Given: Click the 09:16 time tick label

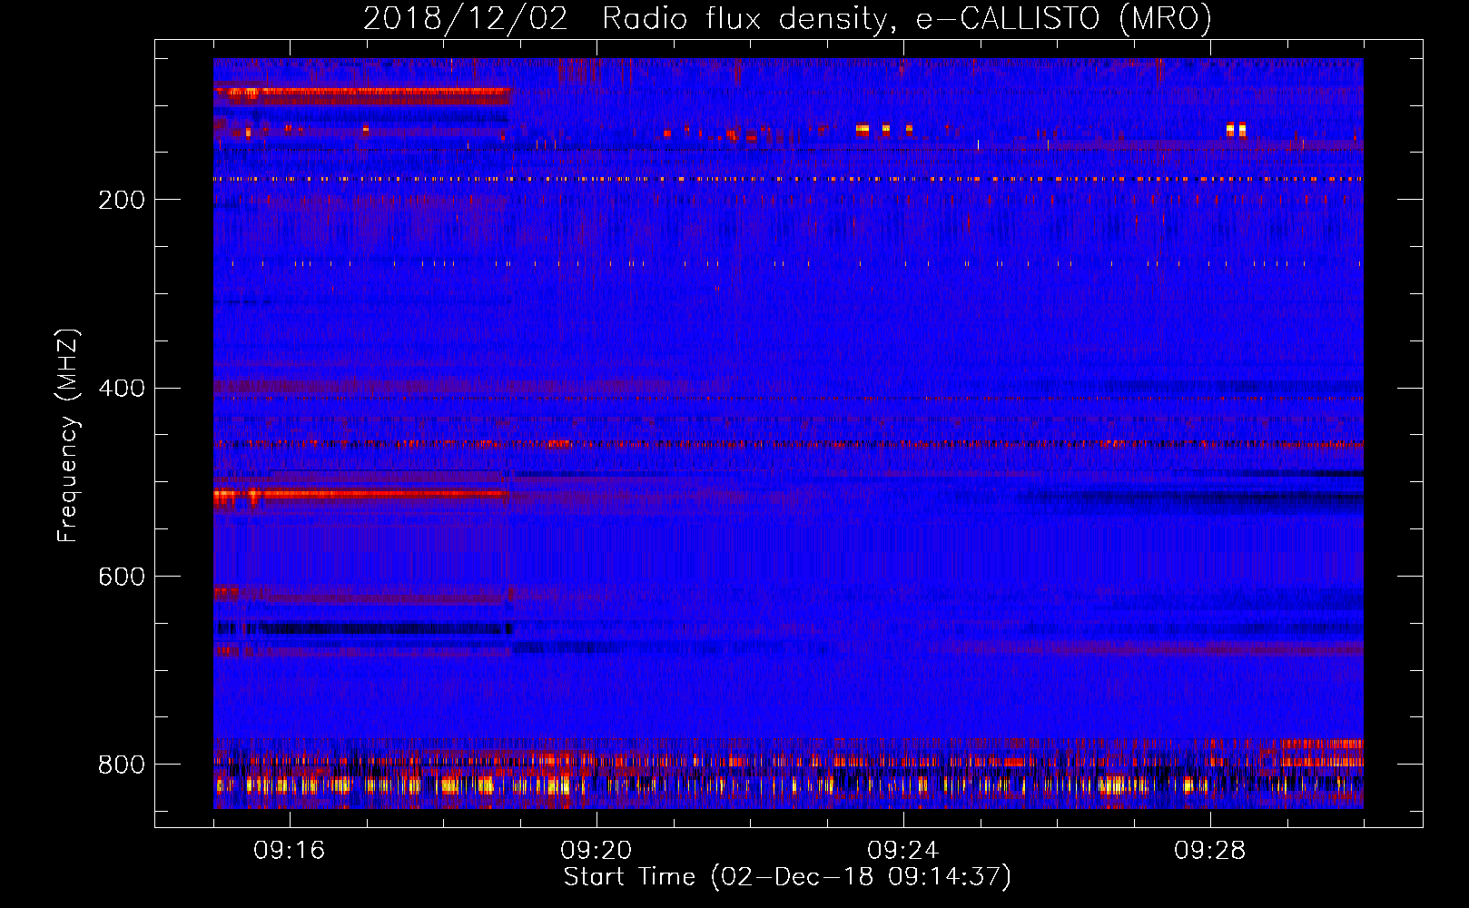Looking at the screenshot, I should point(290,851).
